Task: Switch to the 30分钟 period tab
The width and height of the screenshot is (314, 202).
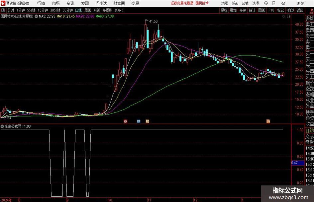Action: pos(55,10)
